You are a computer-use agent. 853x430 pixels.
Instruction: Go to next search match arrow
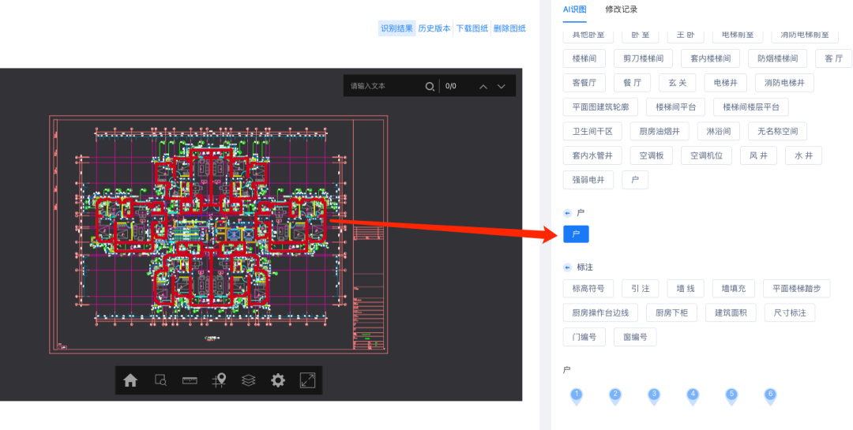pyautogui.click(x=502, y=86)
